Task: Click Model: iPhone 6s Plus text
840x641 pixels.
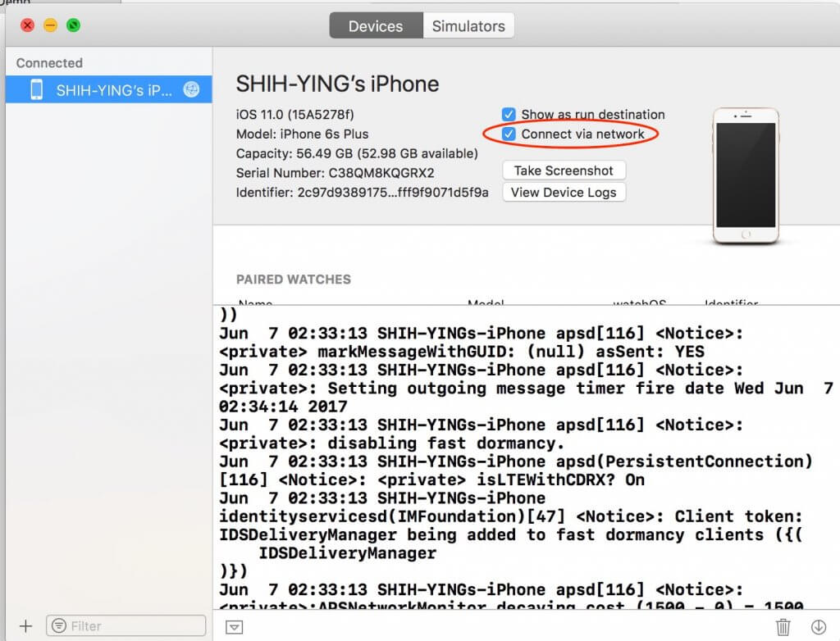Action: 302,134
